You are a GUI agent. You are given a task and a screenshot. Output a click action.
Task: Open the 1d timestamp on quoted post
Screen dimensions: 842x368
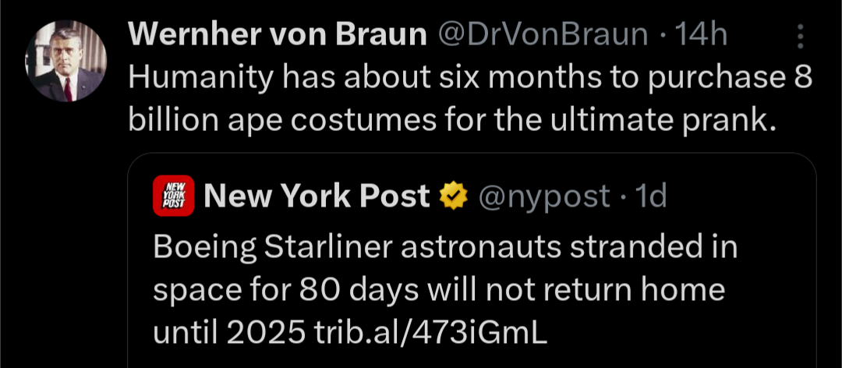click(x=651, y=196)
